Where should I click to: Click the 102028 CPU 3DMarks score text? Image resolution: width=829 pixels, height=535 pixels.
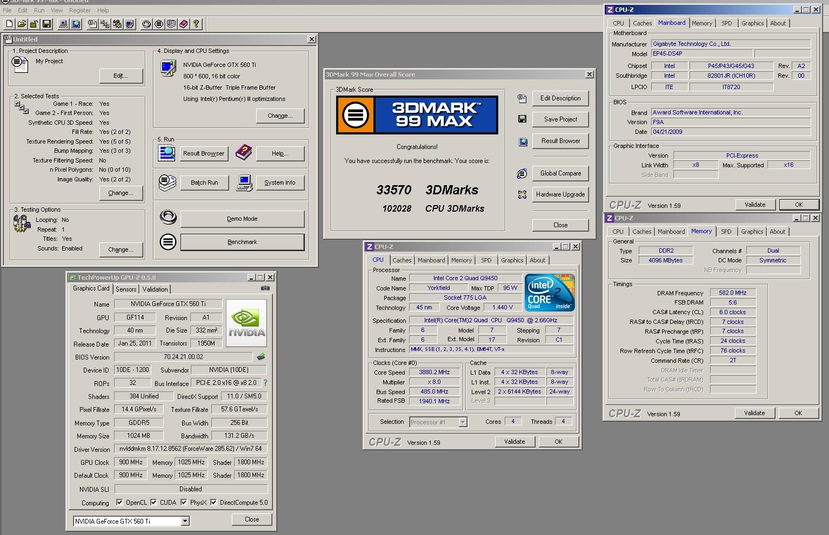tap(433, 208)
